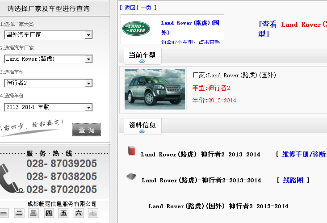Click Land Rover(路虎)-神行者2-2013-2014 wiring row text
Image resolution: width=327 pixels, height=223 pixels.
coord(201,180)
